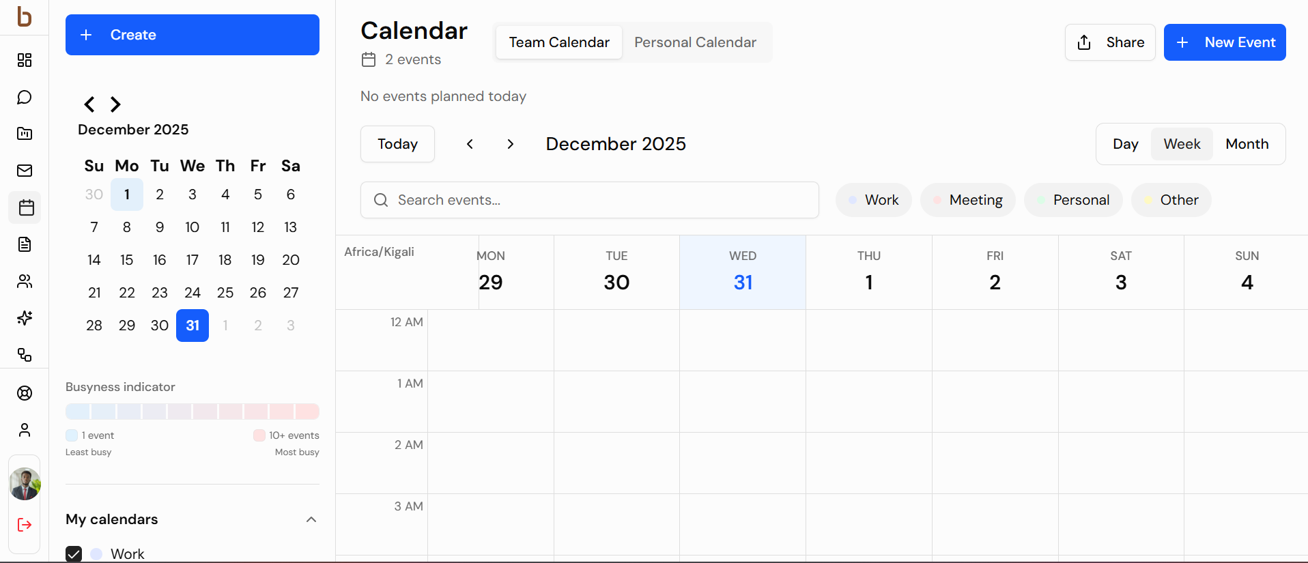Open the mail envelope icon in sidebar

25,170
